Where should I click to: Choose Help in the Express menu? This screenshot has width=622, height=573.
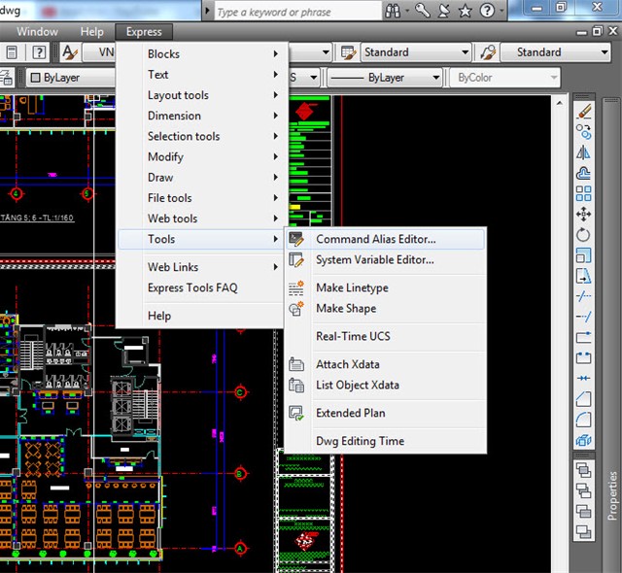203,316
